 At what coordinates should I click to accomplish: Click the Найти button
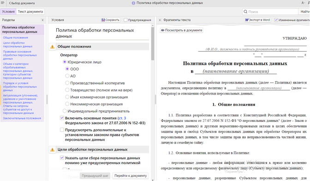304,12
